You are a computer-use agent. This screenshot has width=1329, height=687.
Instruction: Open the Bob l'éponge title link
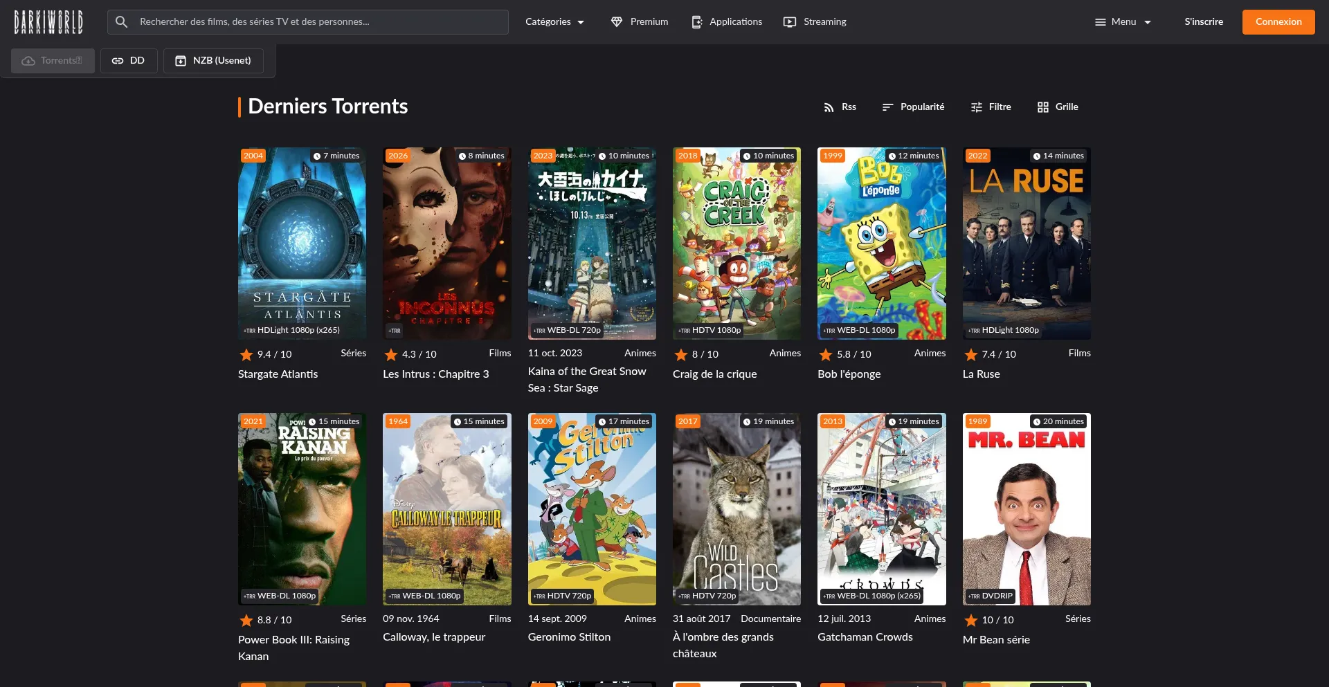pyautogui.click(x=849, y=374)
